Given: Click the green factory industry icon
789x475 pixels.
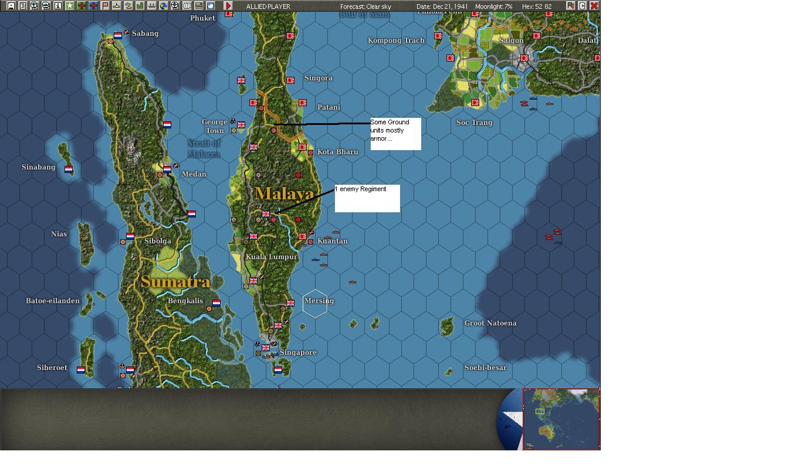Looking at the screenshot, I should [x=140, y=6].
